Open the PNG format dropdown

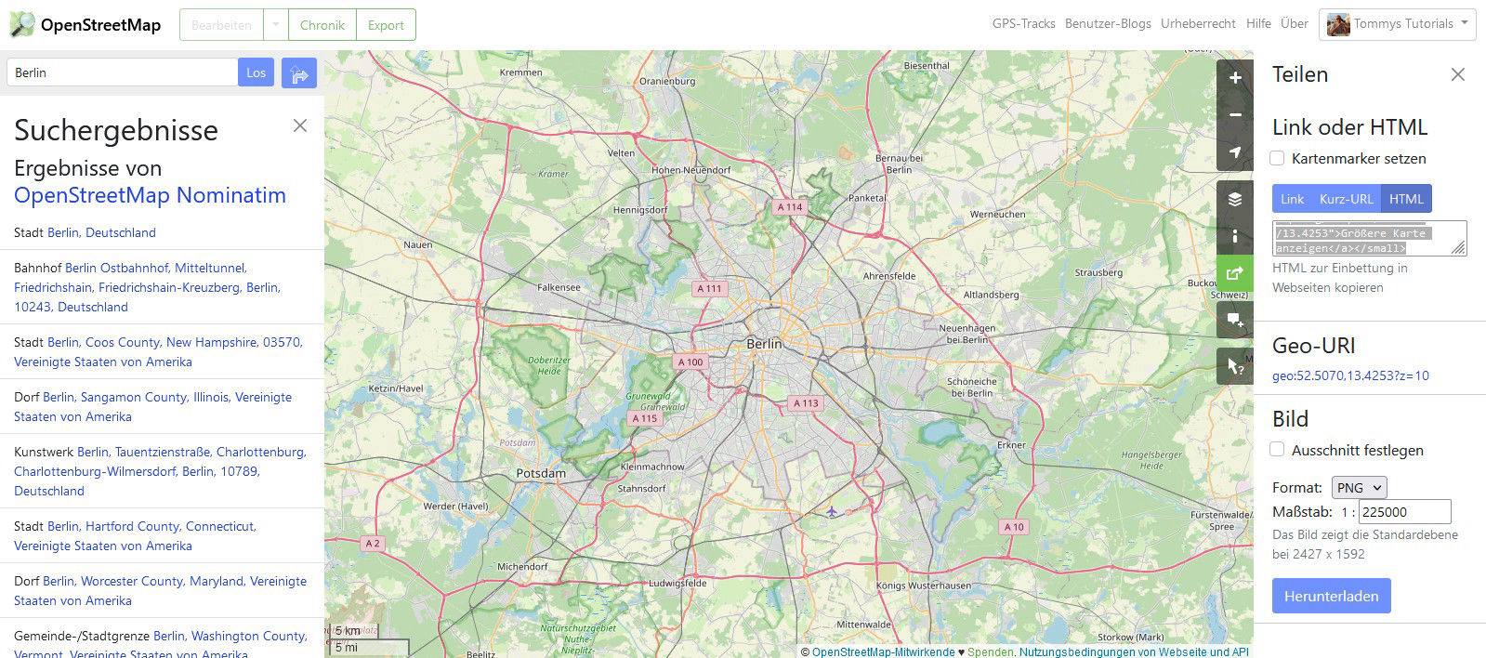(1359, 487)
